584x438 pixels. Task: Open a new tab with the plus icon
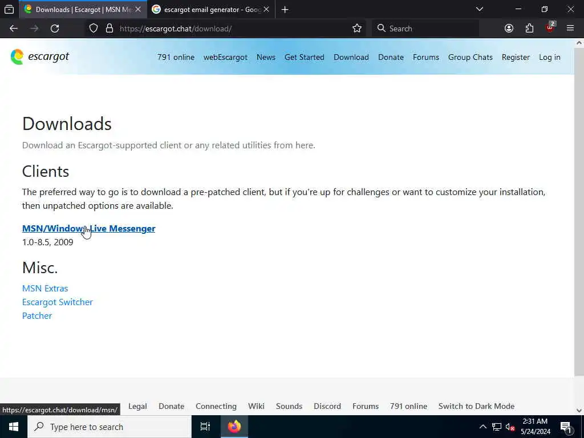tap(285, 10)
